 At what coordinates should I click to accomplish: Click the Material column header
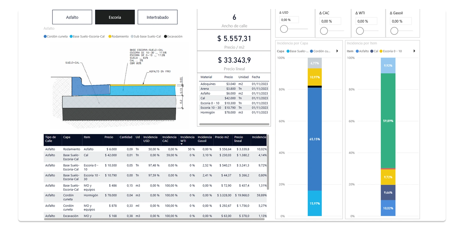(206, 77)
